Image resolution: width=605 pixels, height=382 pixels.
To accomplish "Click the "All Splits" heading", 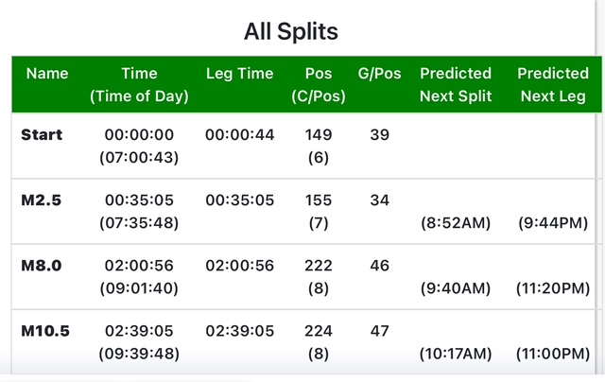I will pyautogui.click(x=290, y=30).
